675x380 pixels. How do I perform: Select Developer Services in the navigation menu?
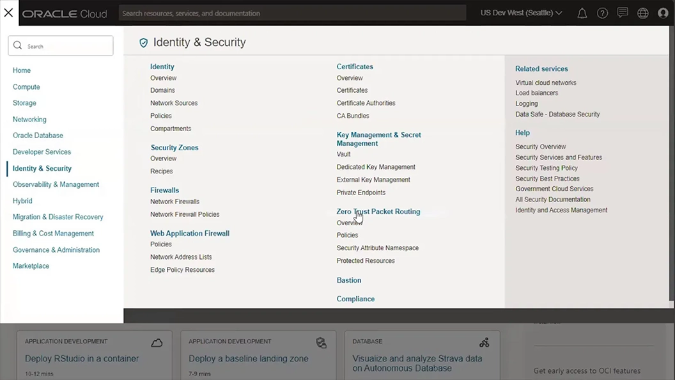coord(42,152)
